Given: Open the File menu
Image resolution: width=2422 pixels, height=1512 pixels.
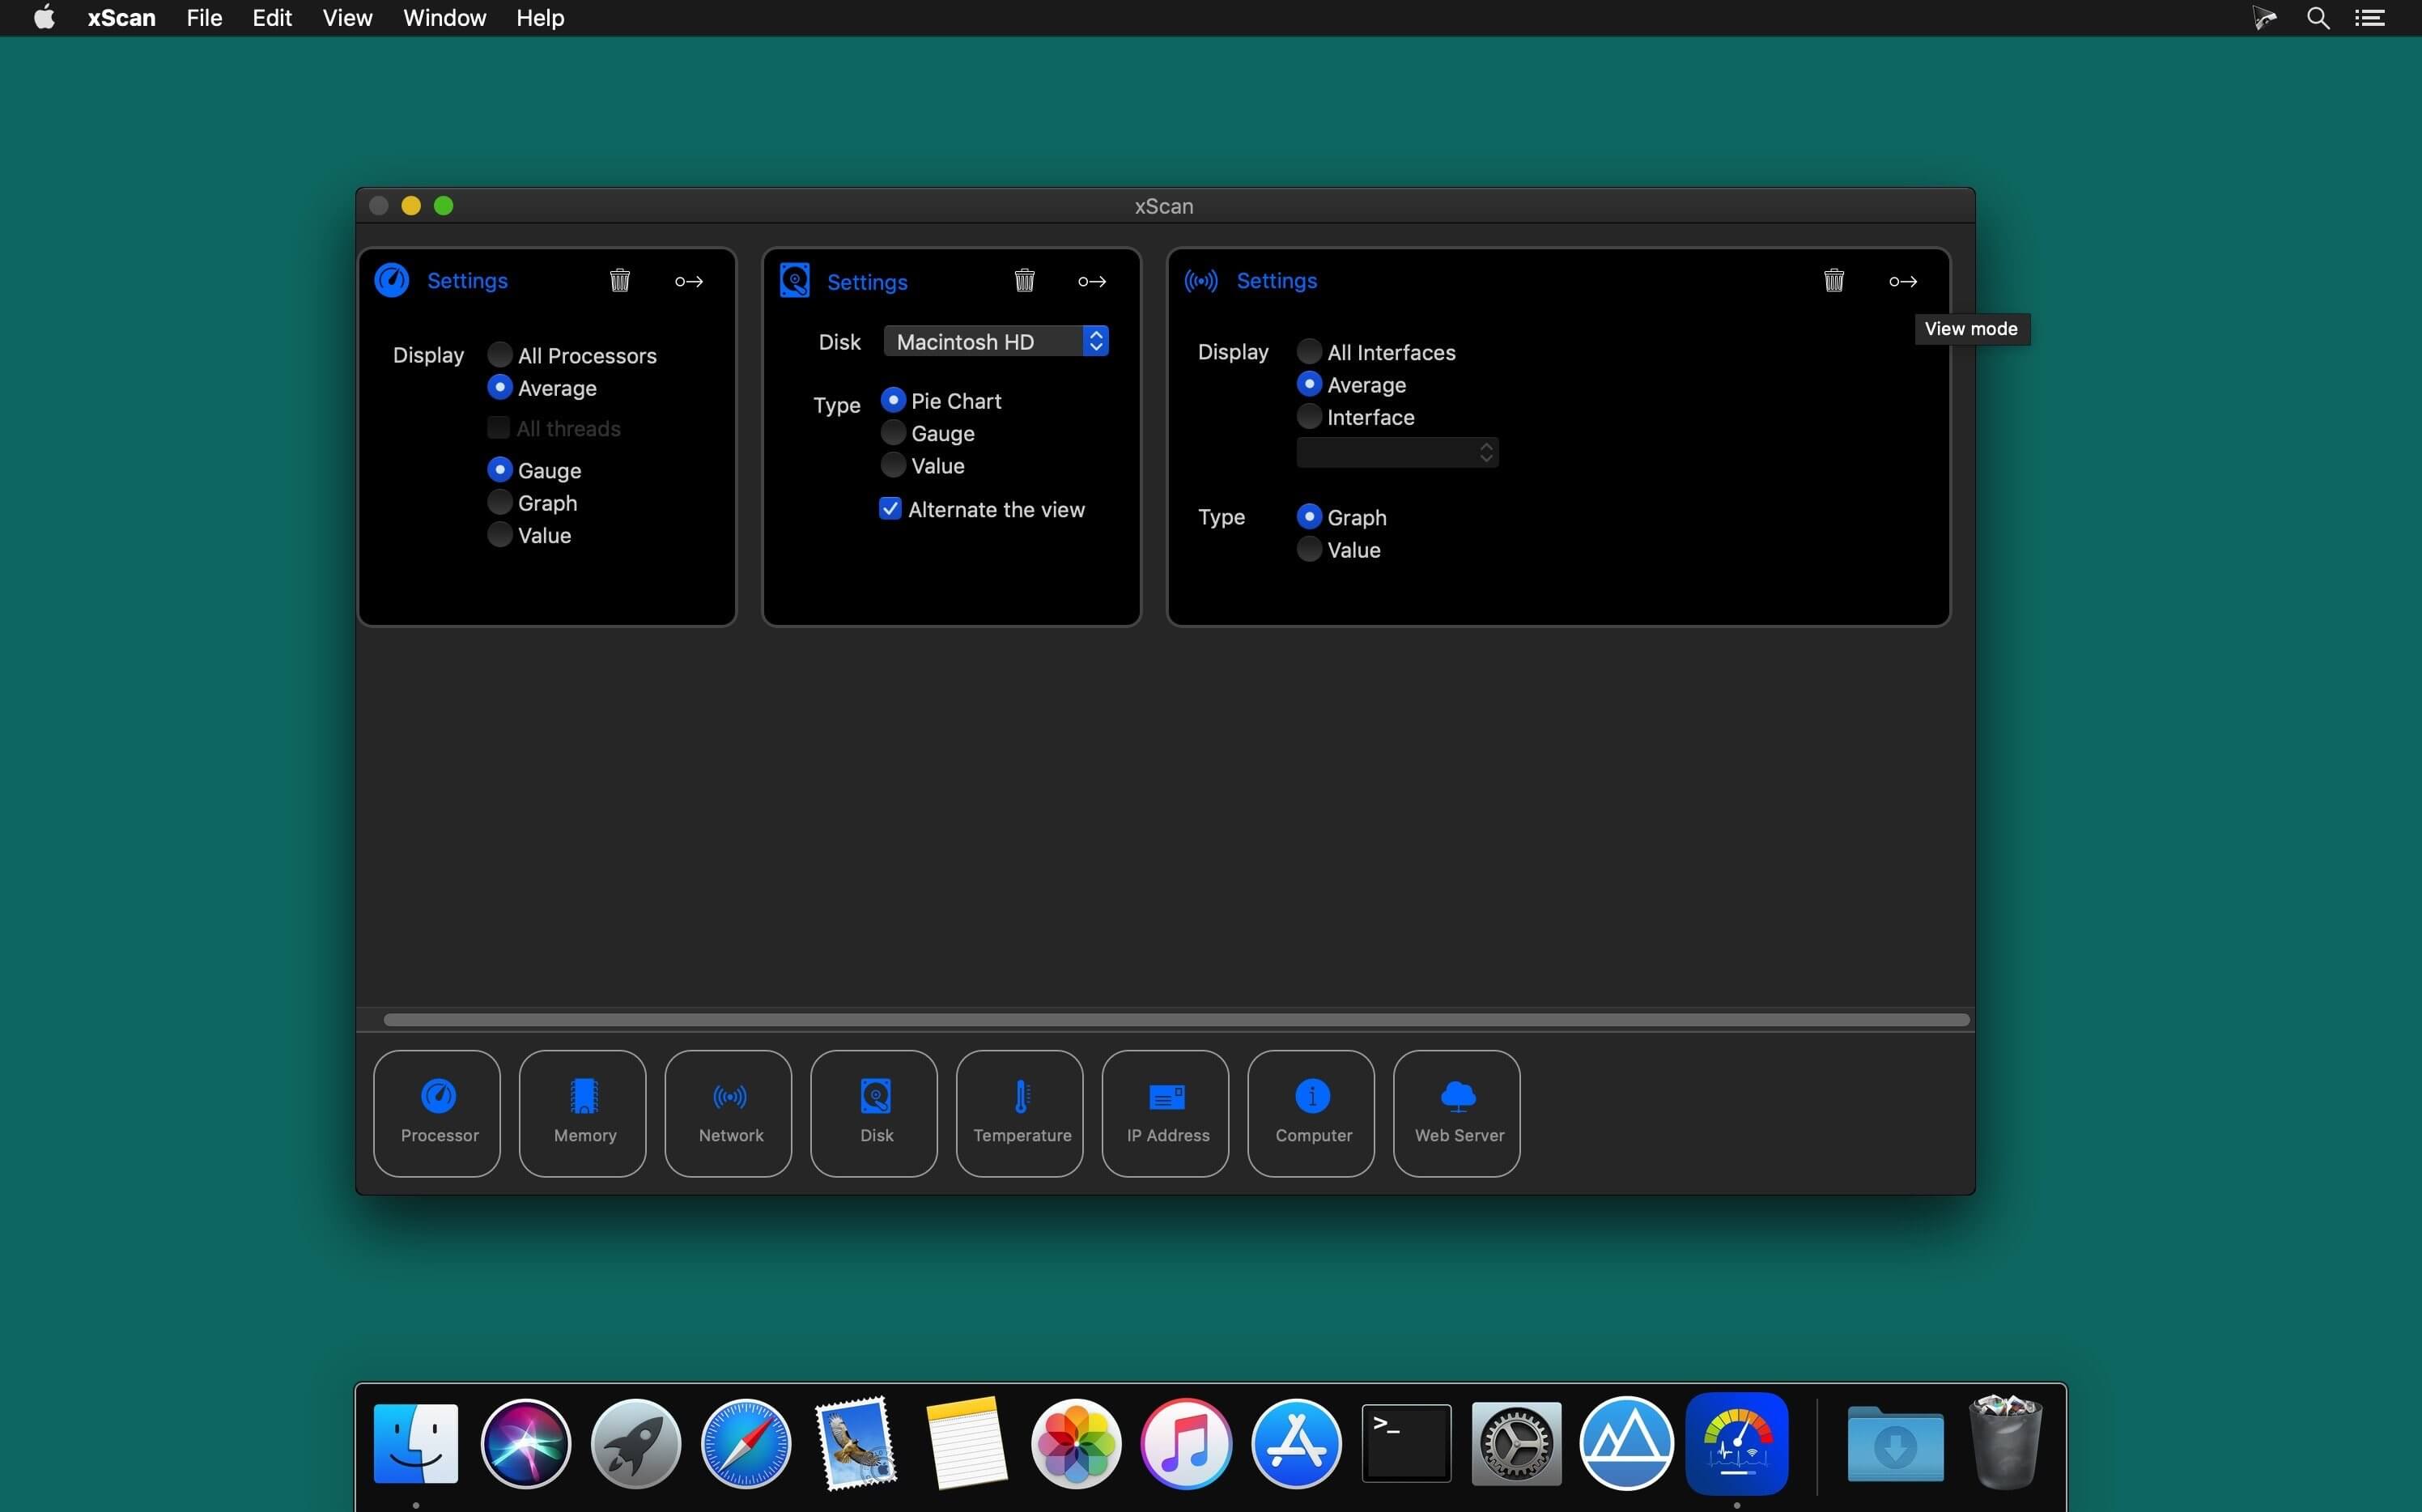Looking at the screenshot, I should tap(204, 18).
